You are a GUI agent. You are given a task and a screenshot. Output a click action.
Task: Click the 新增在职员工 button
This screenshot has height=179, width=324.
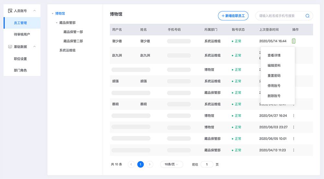pos(233,16)
